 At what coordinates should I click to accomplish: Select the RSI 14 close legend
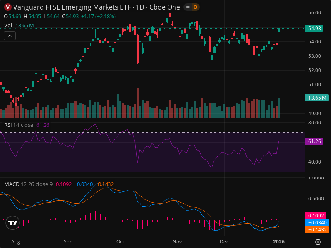19,125
